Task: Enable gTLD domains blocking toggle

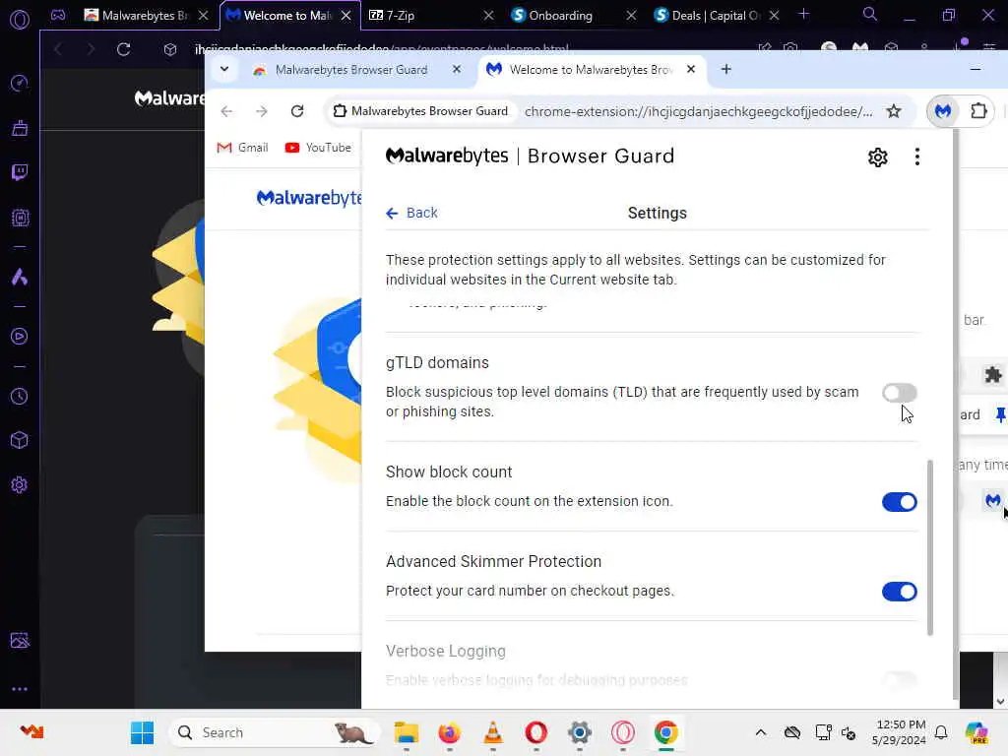Action: point(899,392)
